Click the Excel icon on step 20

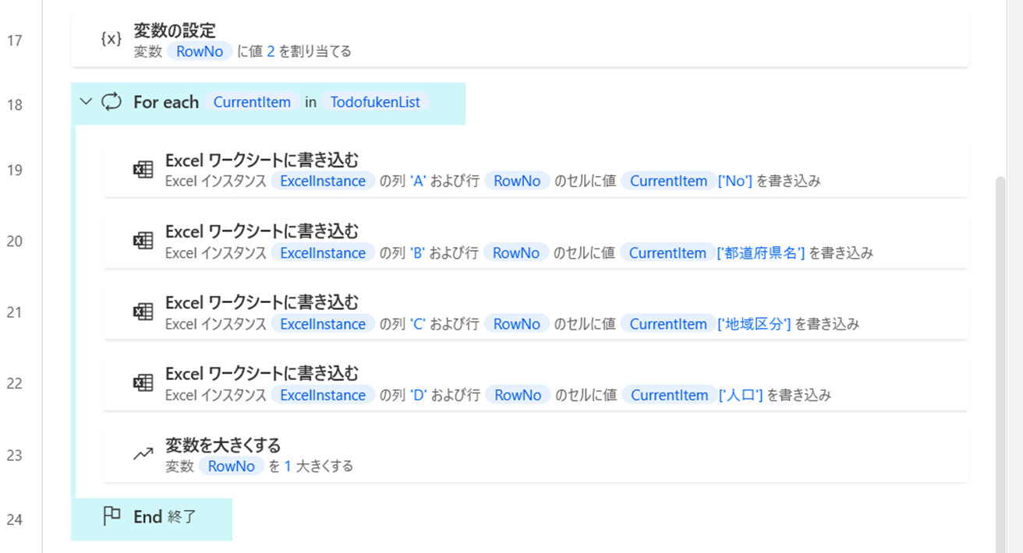143,241
